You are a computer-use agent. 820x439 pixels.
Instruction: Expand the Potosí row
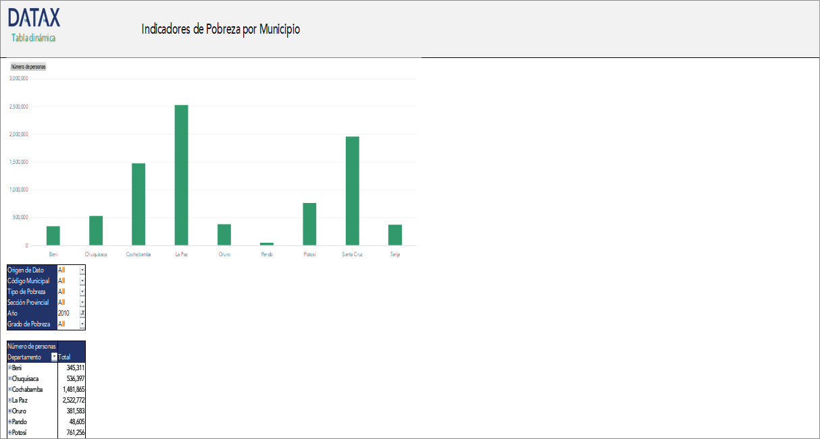[x=9, y=432]
